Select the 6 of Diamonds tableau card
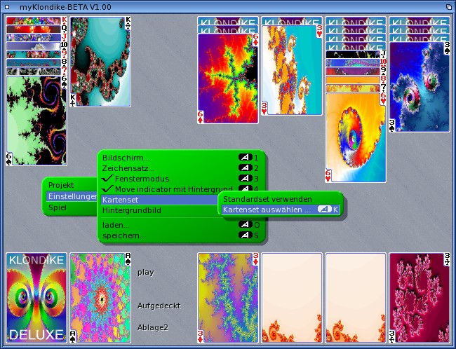 (228, 78)
